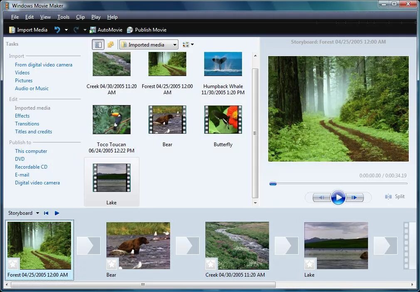Open the Imported media location dropdown
Viewport: 420px width, 292px height.
click(149, 45)
